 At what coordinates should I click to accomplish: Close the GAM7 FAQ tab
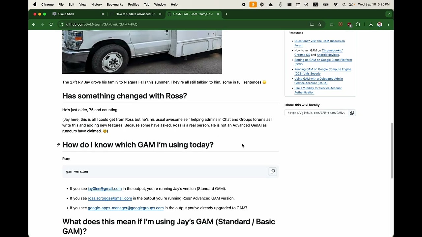218,14
